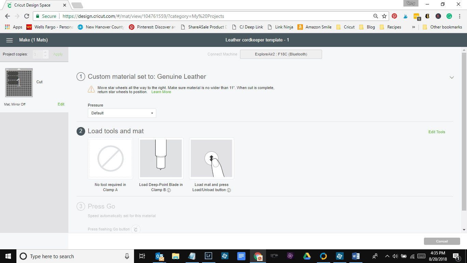Bookmark this page with star icon
This screenshot has width=467, height=263.
(384, 16)
